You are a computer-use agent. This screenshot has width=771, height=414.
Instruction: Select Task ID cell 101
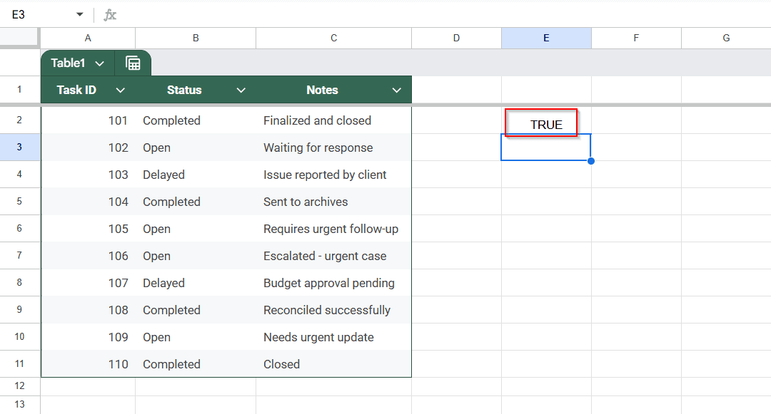point(88,120)
